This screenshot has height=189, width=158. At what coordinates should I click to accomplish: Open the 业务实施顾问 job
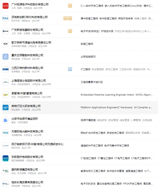(88, 57)
